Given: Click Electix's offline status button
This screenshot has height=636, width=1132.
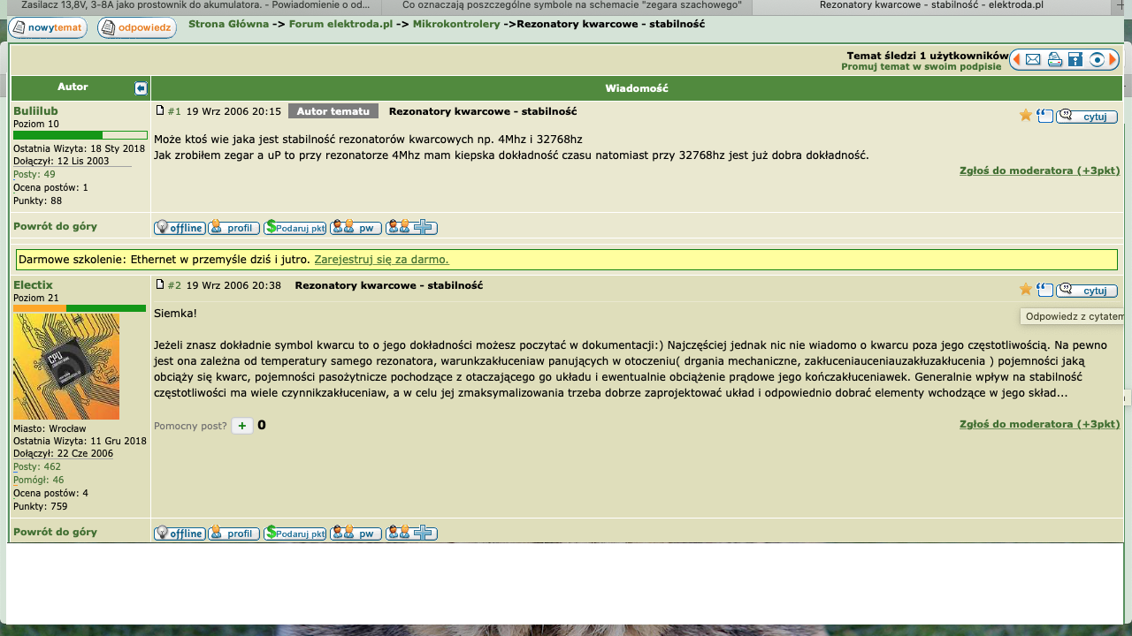Looking at the screenshot, I should (x=180, y=533).
